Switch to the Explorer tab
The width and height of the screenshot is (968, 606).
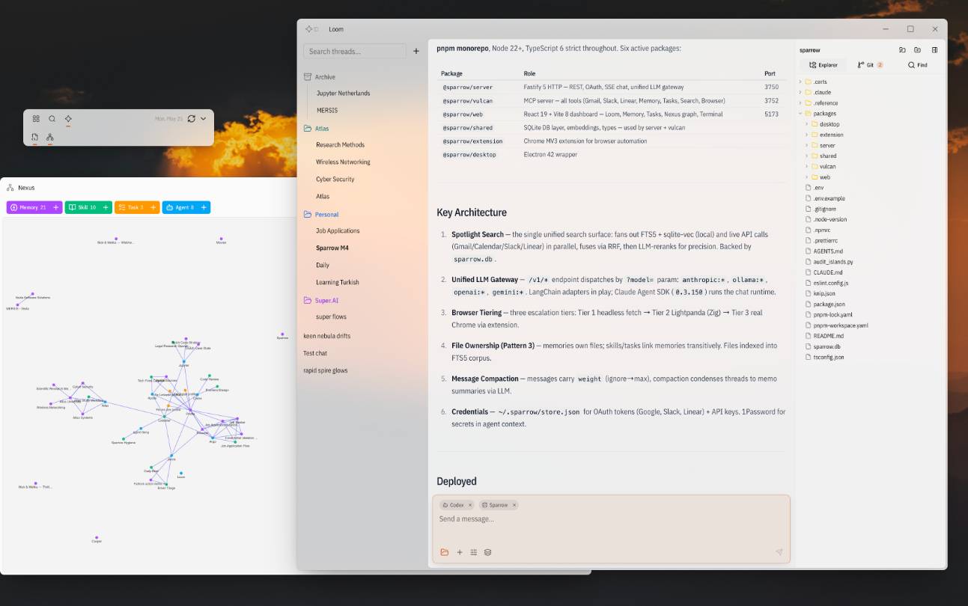823,65
